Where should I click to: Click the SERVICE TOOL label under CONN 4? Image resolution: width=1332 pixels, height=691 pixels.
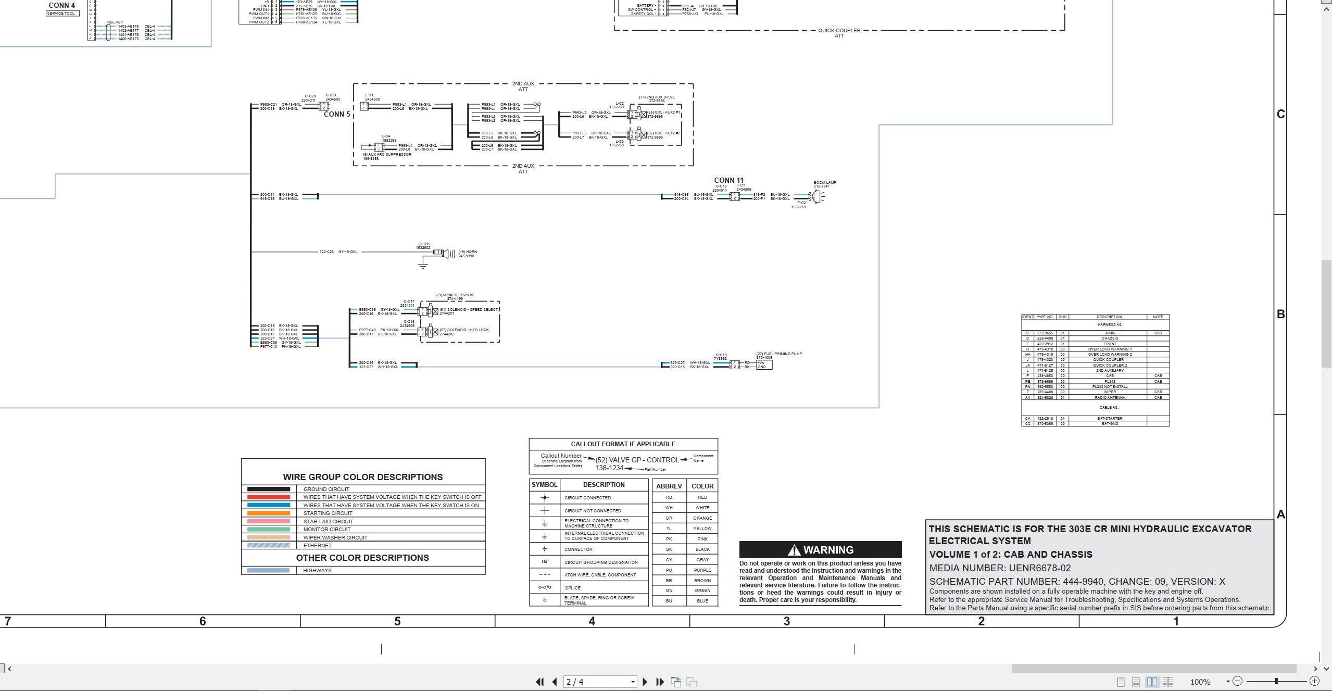62,13
